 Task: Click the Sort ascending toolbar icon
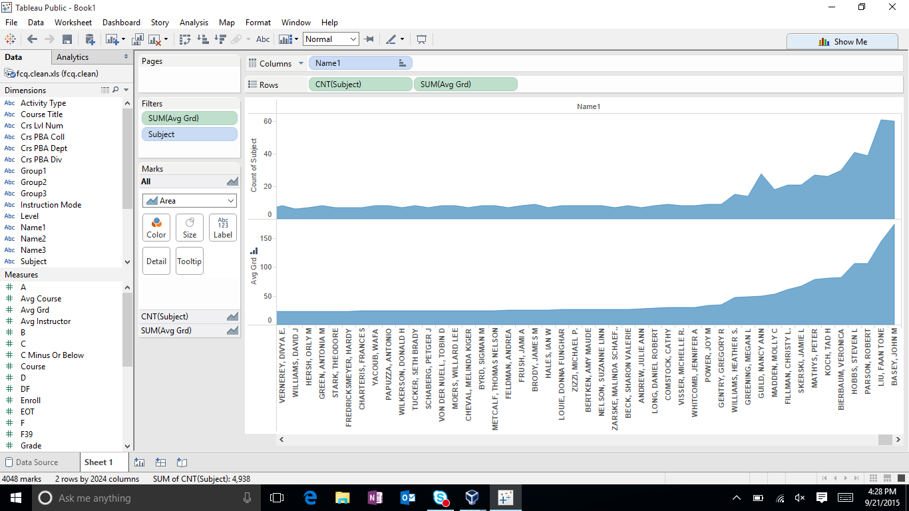pos(203,39)
